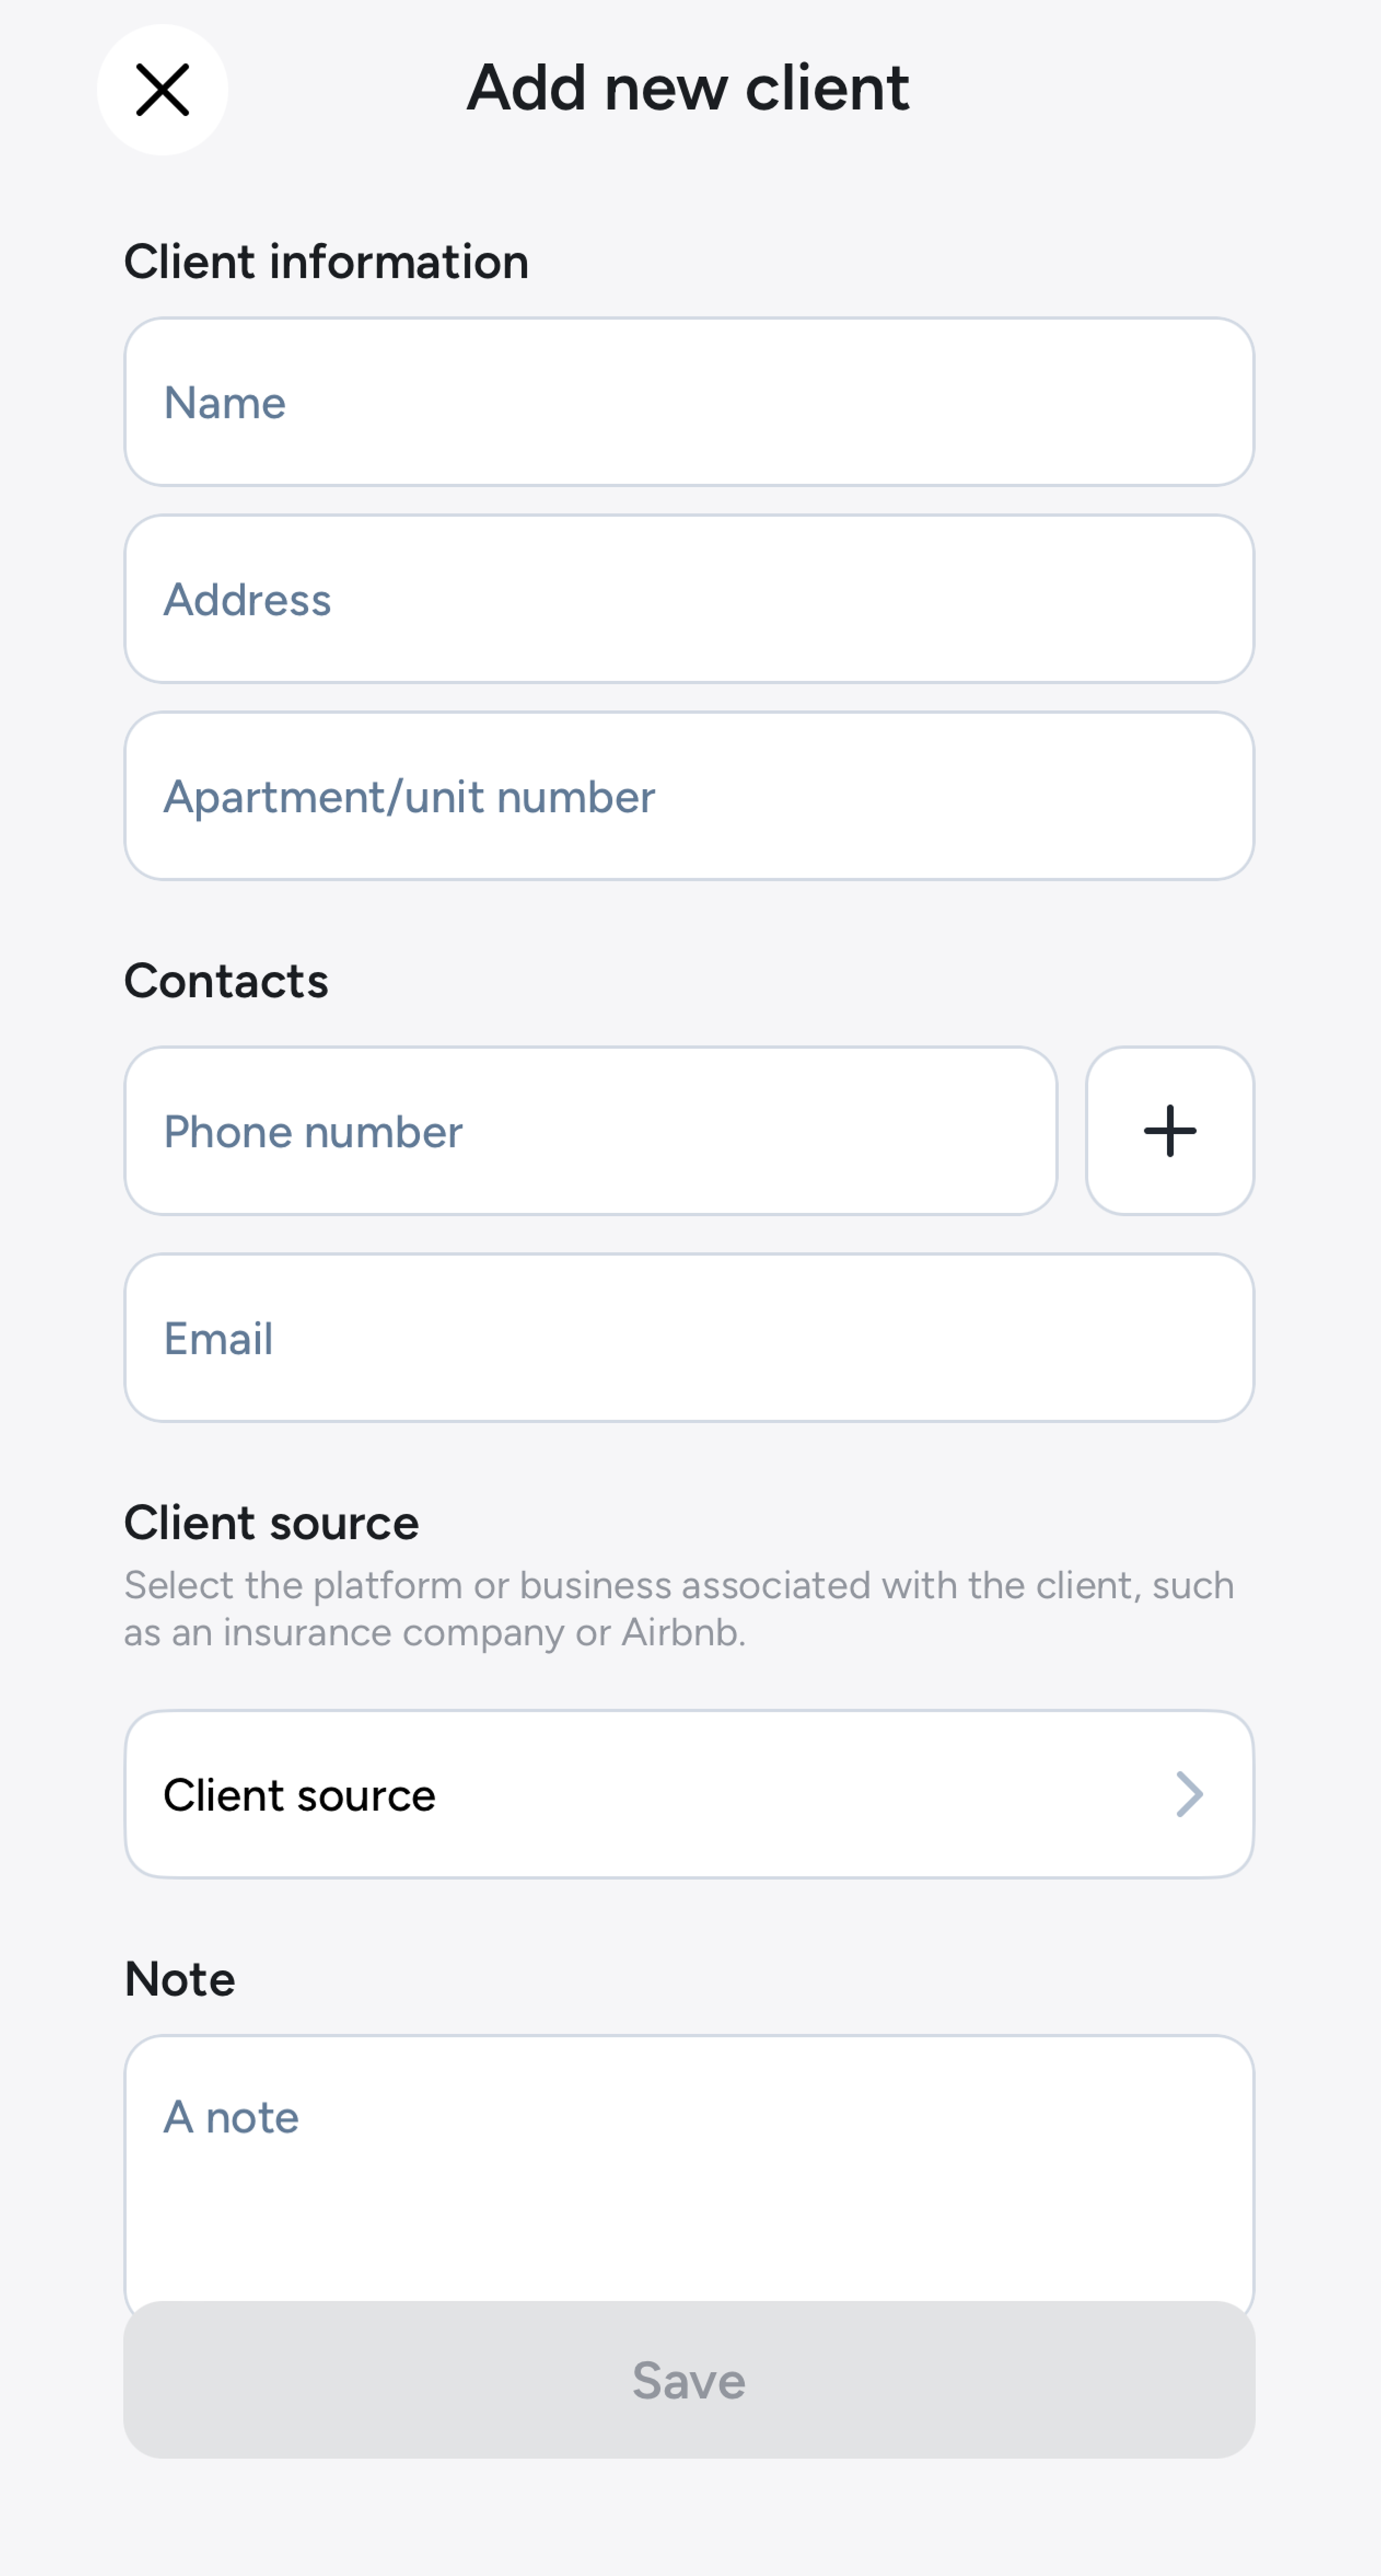Focus the Name input field
This screenshot has height=2576, width=1381.
[689, 402]
